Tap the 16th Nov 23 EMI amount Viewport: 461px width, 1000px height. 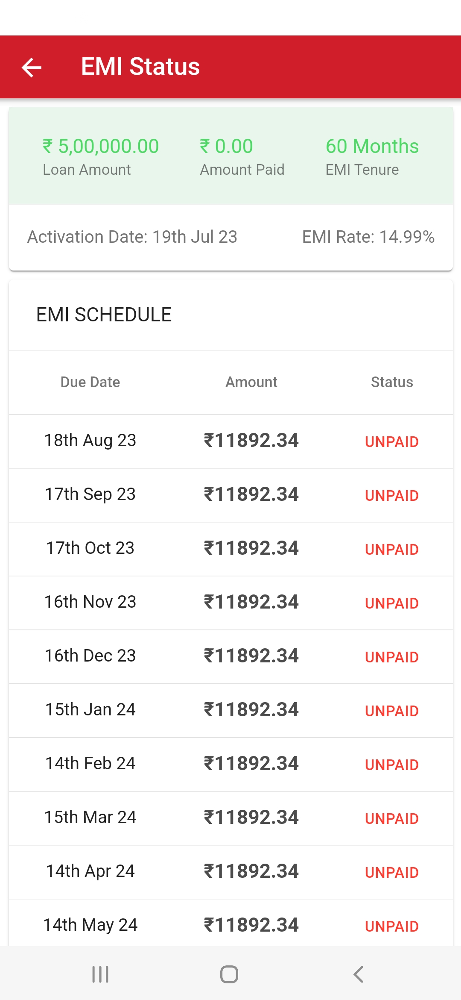(251, 602)
